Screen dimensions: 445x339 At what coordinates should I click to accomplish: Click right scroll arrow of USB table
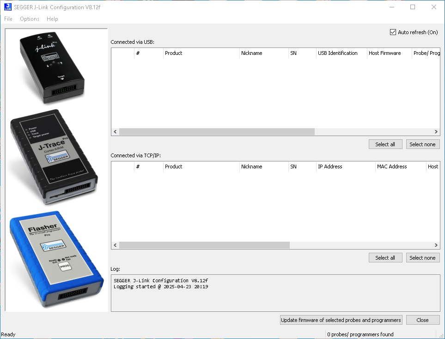[x=436, y=132]
